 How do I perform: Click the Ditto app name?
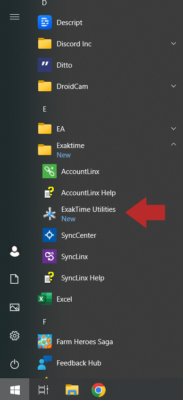(65, 65)
